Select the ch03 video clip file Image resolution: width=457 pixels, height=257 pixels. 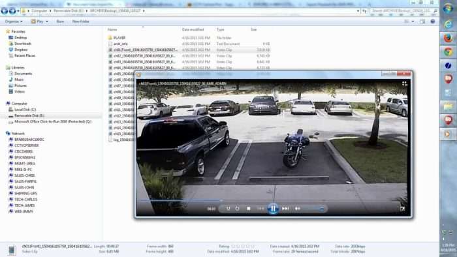click(x=144, y=62)
